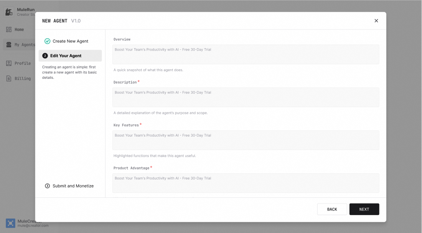422x233 pixels.
Task: Click the Billing receipt icon
Action: click(x=9, y=78)
